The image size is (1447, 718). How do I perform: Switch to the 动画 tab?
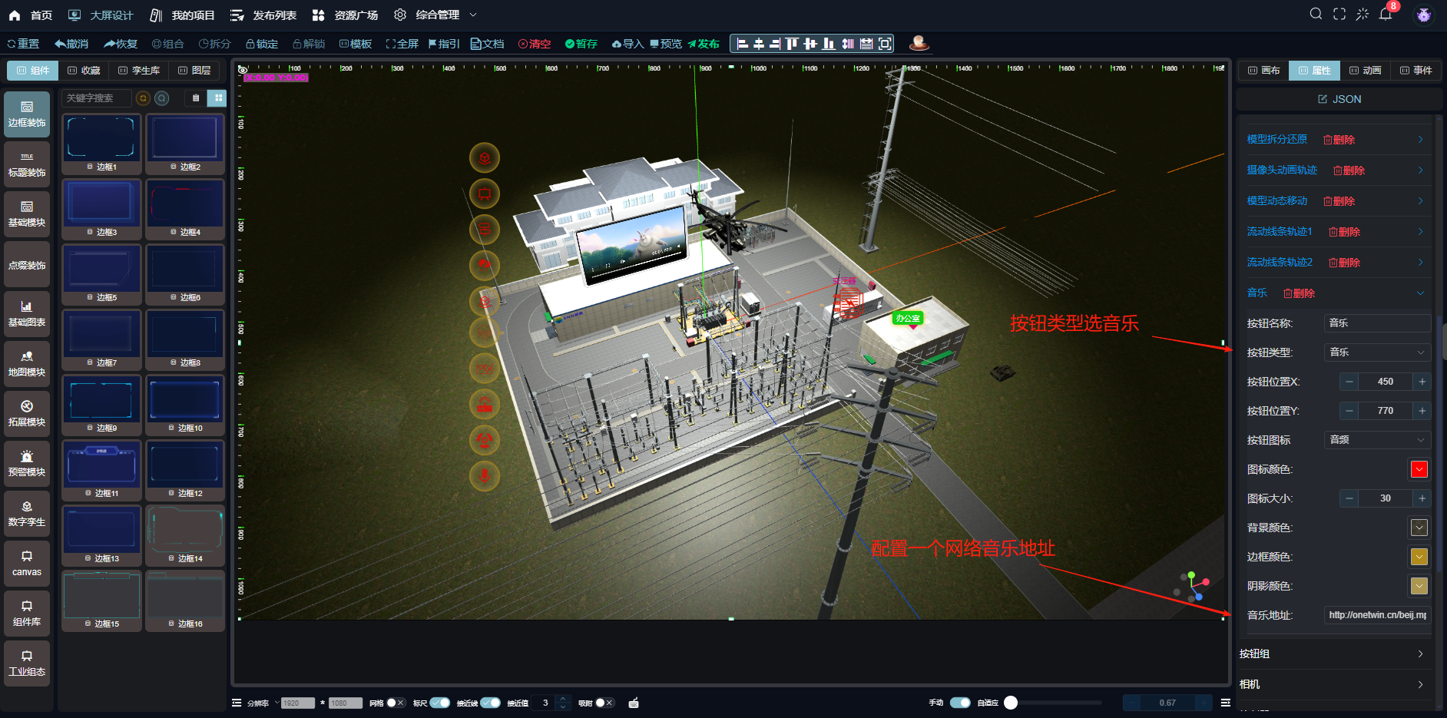coord(1365,71)
